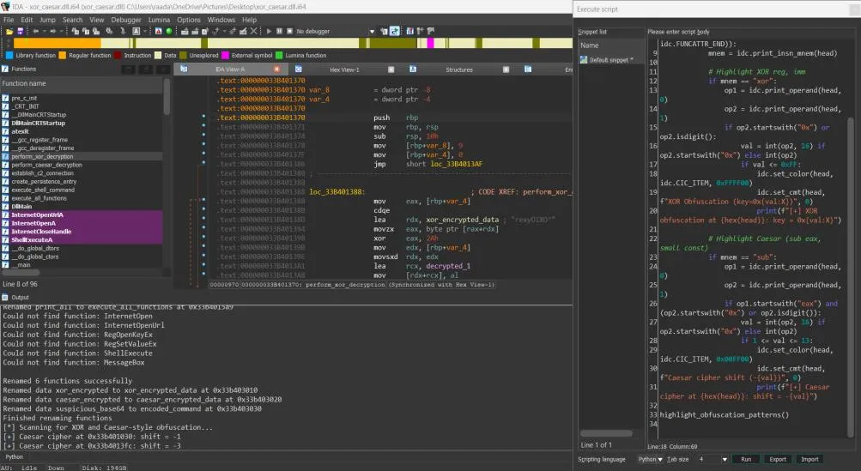Close the Hex View-1 tab
This screenshot has height=471, width=861.
click(x=391, y=69)
